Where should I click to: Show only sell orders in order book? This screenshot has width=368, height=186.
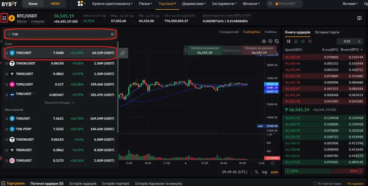tap(310, 42)
